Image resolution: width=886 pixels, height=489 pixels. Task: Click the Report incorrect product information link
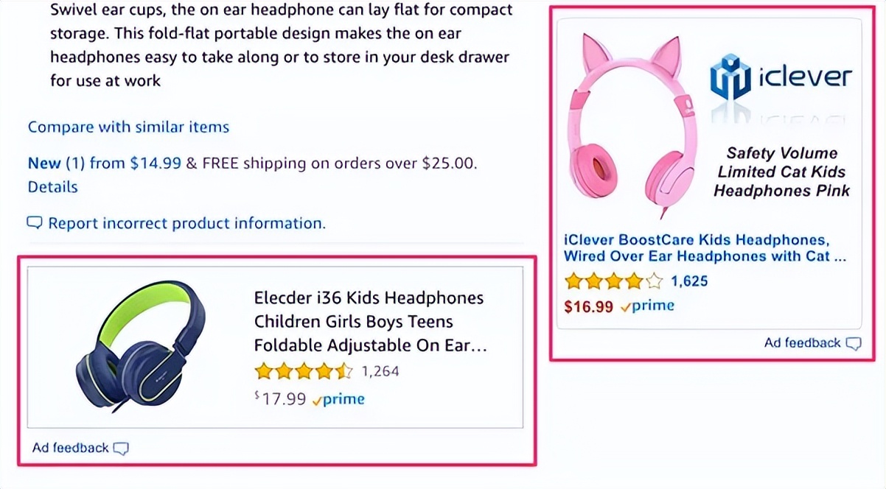pyautogui.click(x=186, y=222)
